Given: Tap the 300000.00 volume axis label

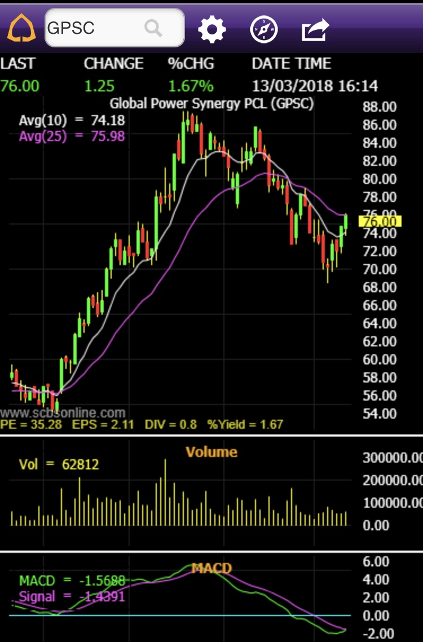Looking at the screenshot, I should (x=393, y=458).
